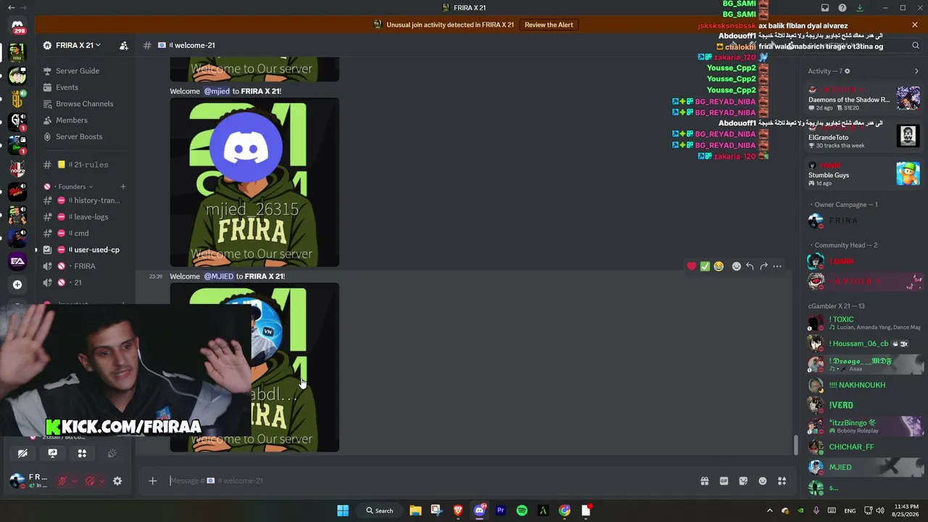The width and height of the screenshot is (928, 522).
Task: Open attachment plus menu in message bar
Action: click(x=152, y=481)
